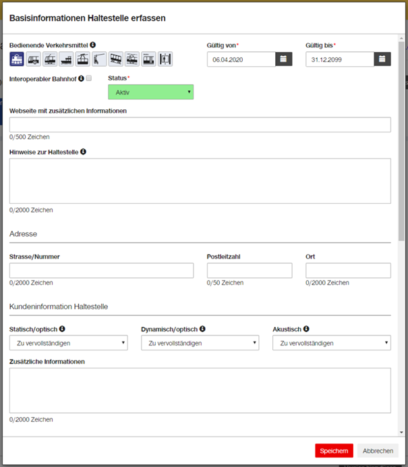Open the Akustisch dropdown

pyautogui.click(x=332, y=343)
